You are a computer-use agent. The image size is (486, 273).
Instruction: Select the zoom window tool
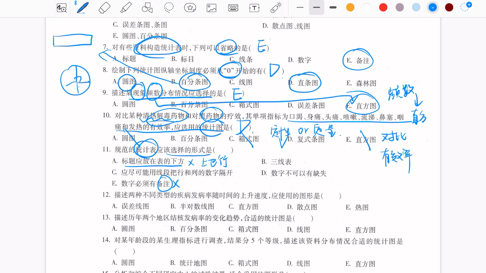click(x=62, y=8)
